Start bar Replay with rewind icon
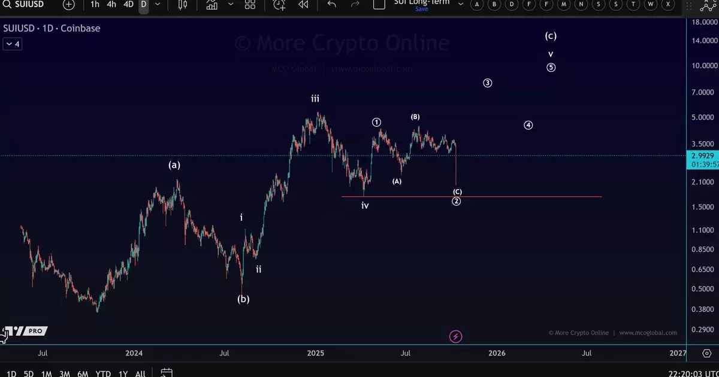The height and width of the screenshot is (377, 719). (x=303, y=5)
